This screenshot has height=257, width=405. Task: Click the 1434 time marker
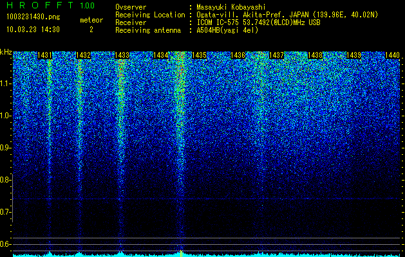coord(161,55)
